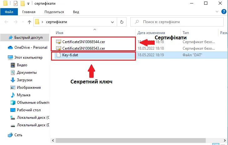This screenshot has width=228, height=145.
Task: Switch to the Главная ribbon tab
Action: tap(29, 12)
